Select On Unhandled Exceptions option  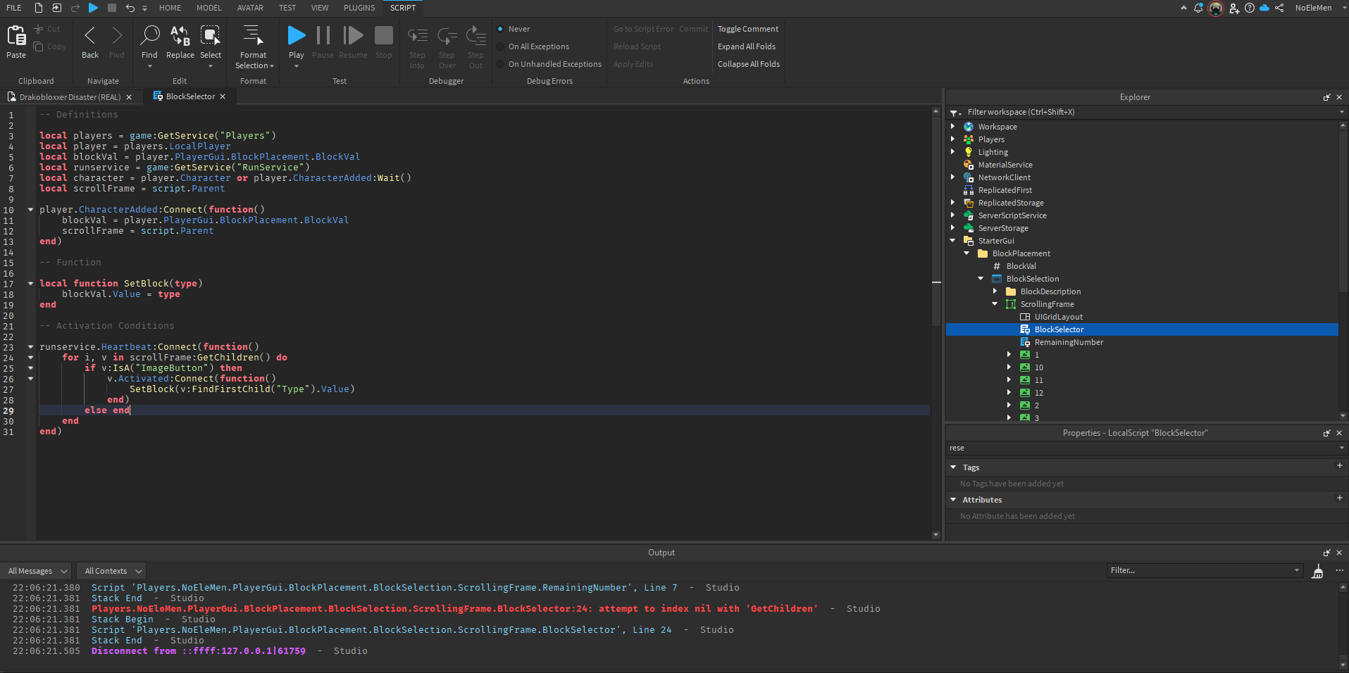501,64
